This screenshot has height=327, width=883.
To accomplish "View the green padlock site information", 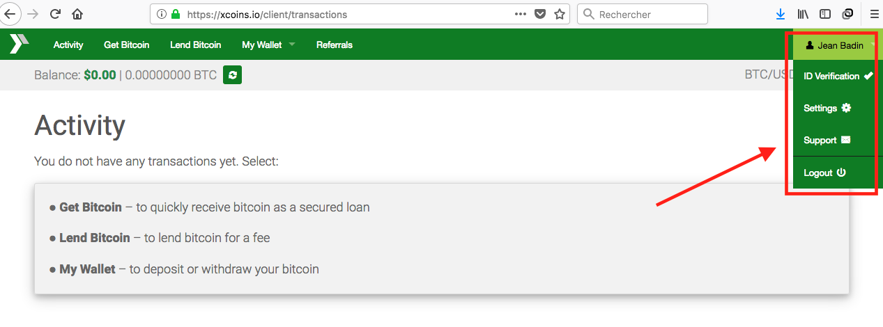I will (175, 14).
